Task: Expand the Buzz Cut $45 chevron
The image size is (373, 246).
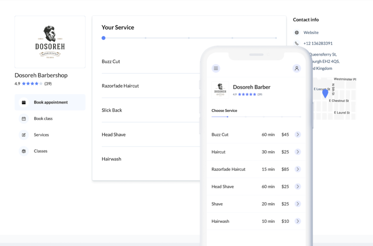Action: click(x=297, y=134)
